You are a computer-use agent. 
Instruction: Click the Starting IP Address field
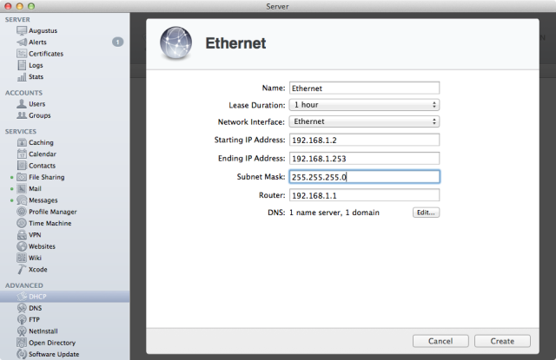coord(364,140)
